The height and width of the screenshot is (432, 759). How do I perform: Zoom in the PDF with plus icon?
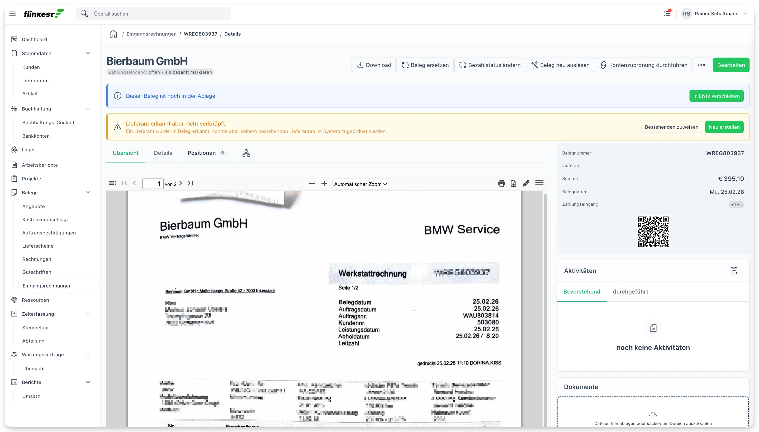point(324,183)
